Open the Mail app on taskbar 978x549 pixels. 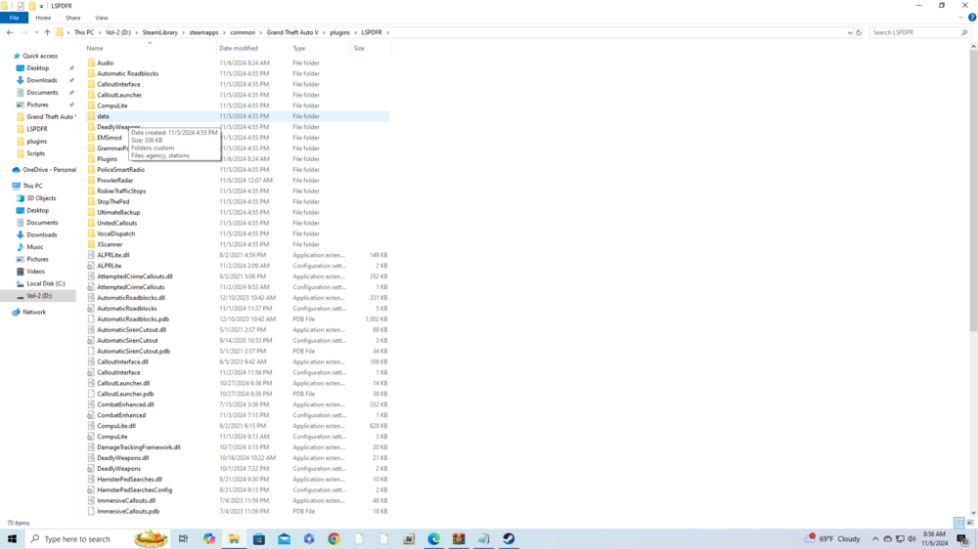coord(284,539)
